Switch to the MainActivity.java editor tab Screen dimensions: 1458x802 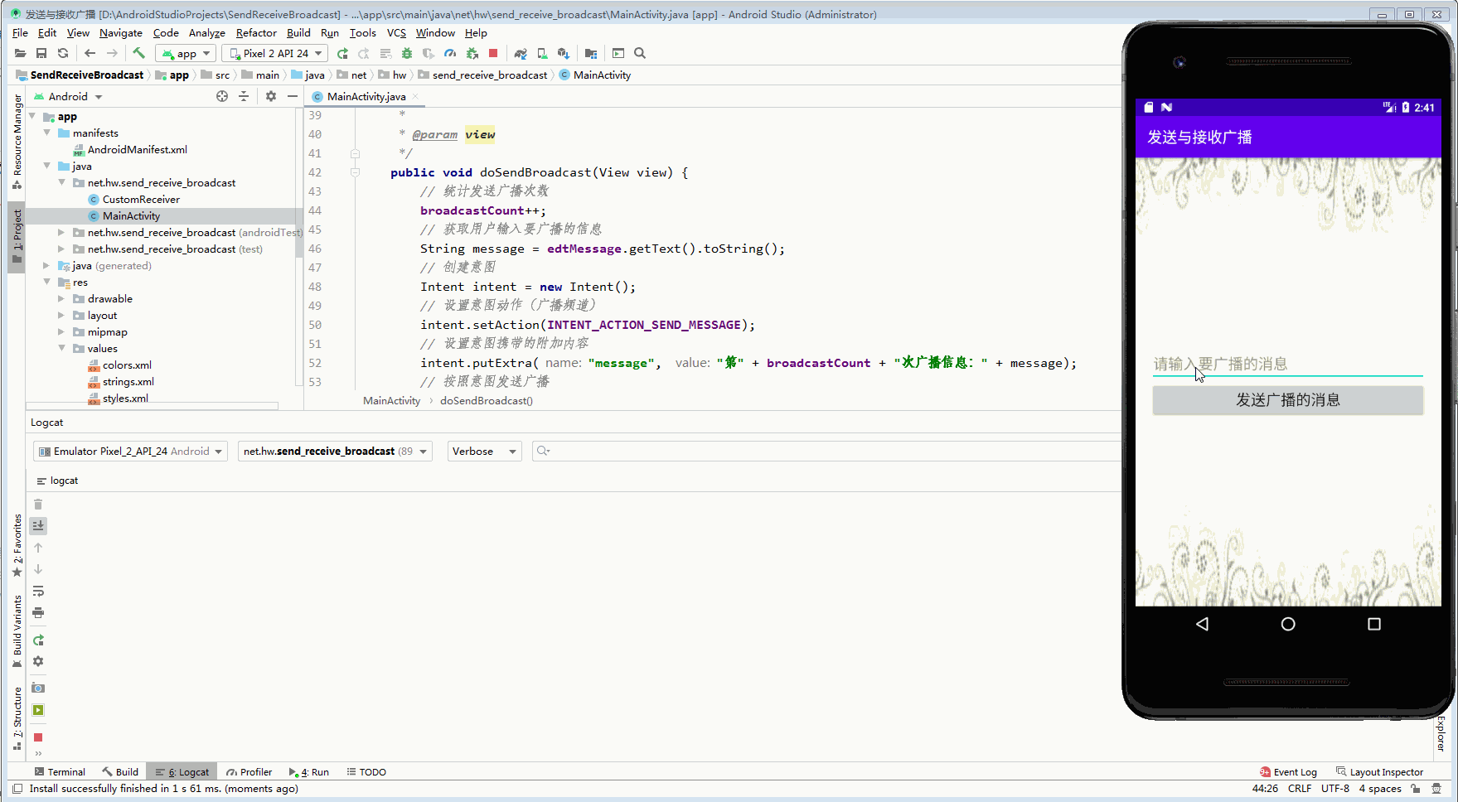point(366,96)
